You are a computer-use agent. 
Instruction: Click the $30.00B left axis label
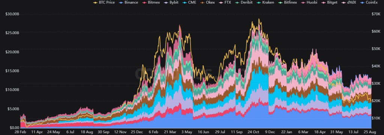(12, 14)
